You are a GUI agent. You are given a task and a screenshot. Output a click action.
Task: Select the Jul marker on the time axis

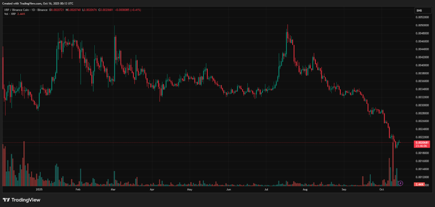point(266,190)
